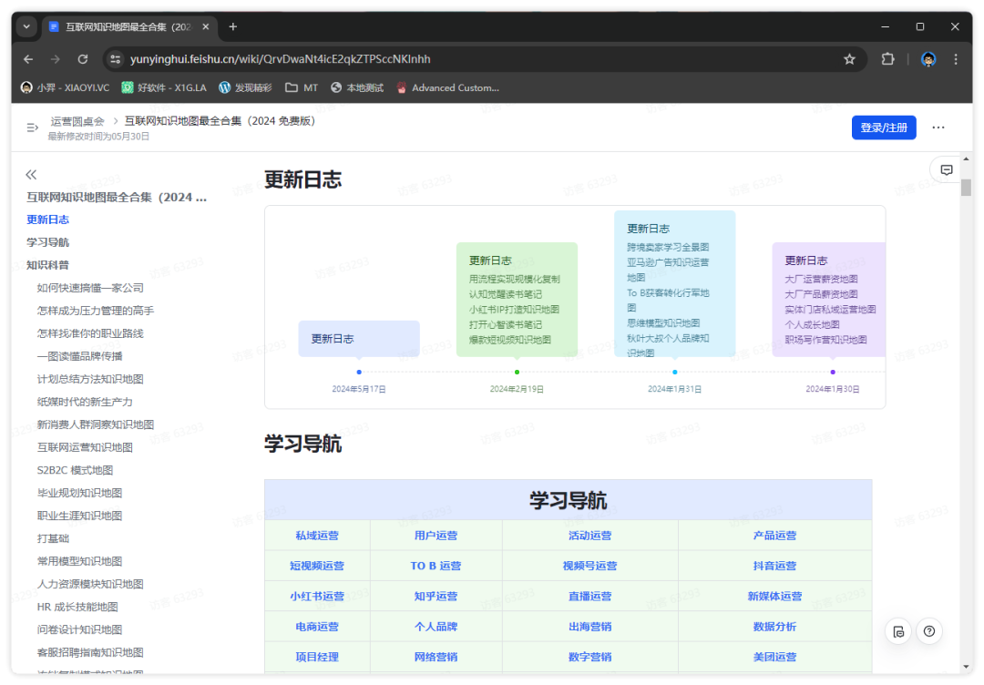Click the 登录/注册 button
The height and width of the screenshot is (685, 984).
click(x=883, y=128)
